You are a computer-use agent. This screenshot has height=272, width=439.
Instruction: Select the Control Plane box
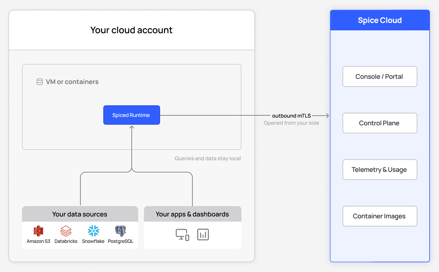(380, 123)
